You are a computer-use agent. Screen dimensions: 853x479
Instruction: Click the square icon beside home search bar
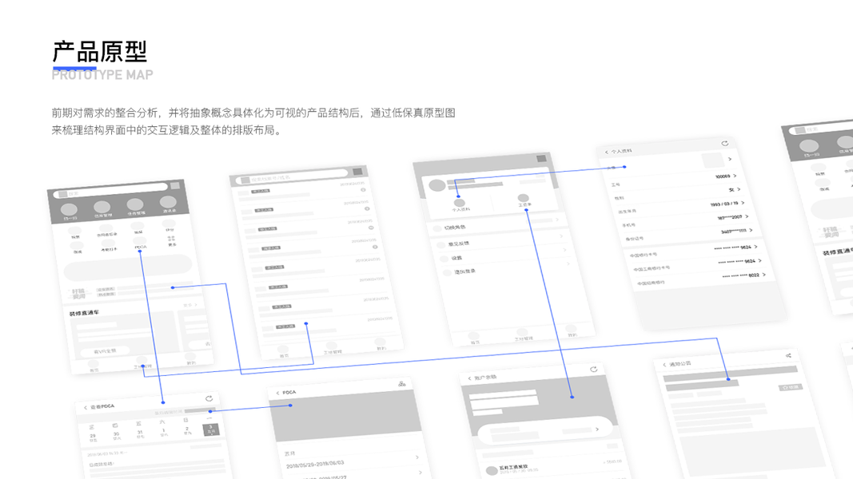[x=175, y=186]
